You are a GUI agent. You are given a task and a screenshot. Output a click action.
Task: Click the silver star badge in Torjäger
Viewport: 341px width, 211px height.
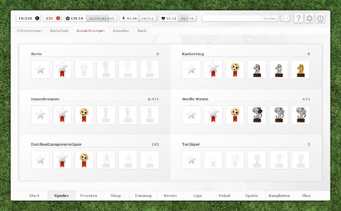(191, 160)
